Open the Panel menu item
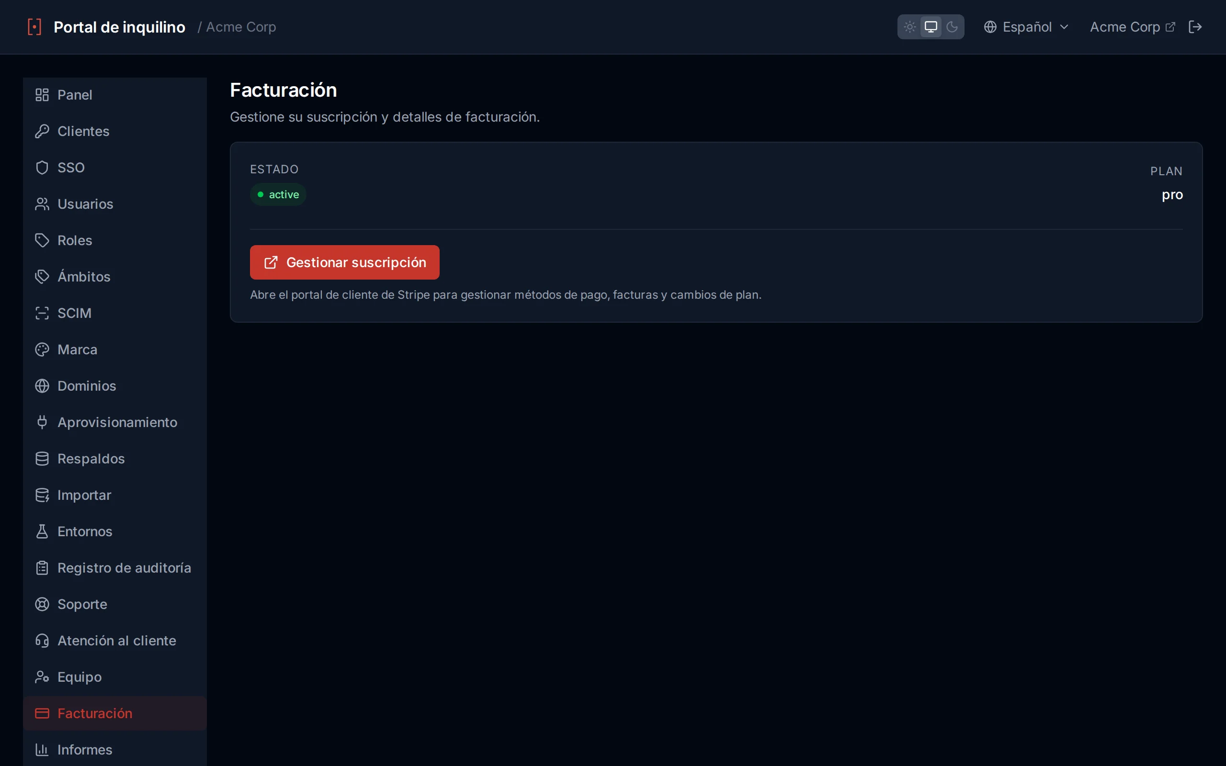Screen dimensions: 1226x766 click(115, 95)
